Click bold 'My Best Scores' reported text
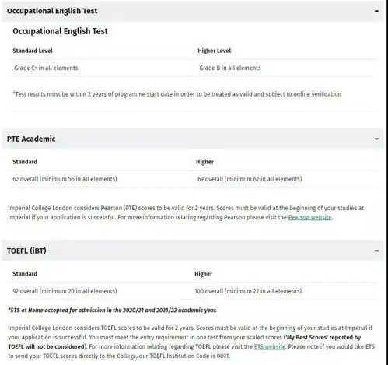 (x=323, y=337)
